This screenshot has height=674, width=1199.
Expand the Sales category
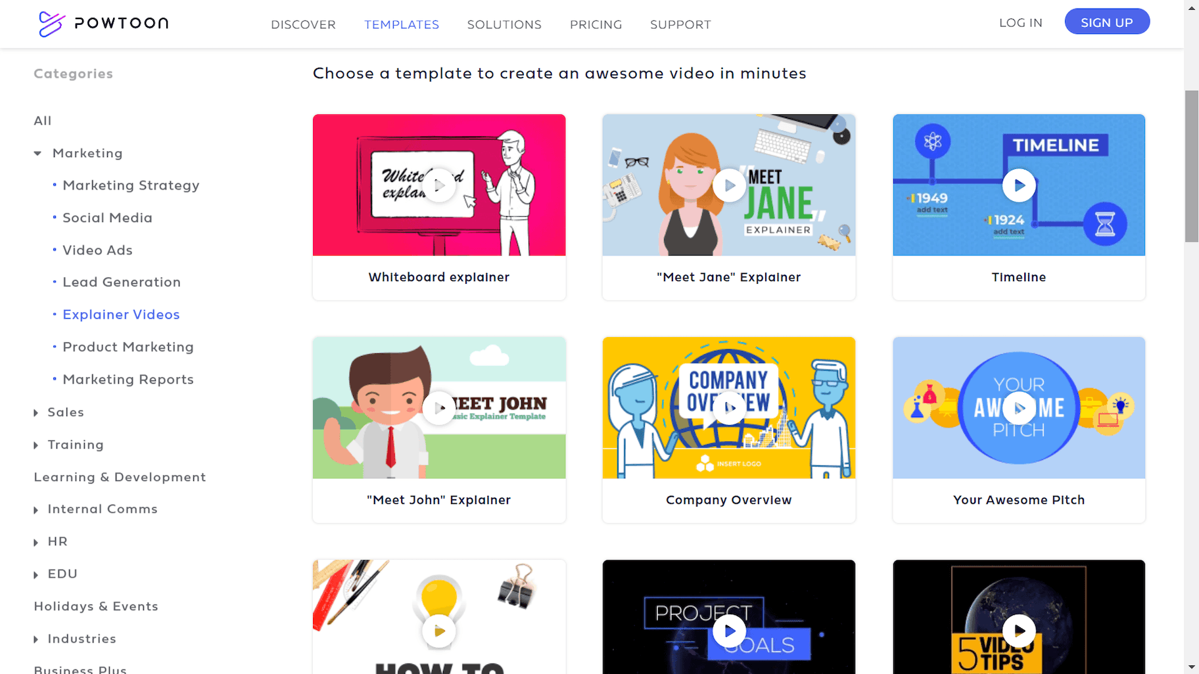(36, 413)
